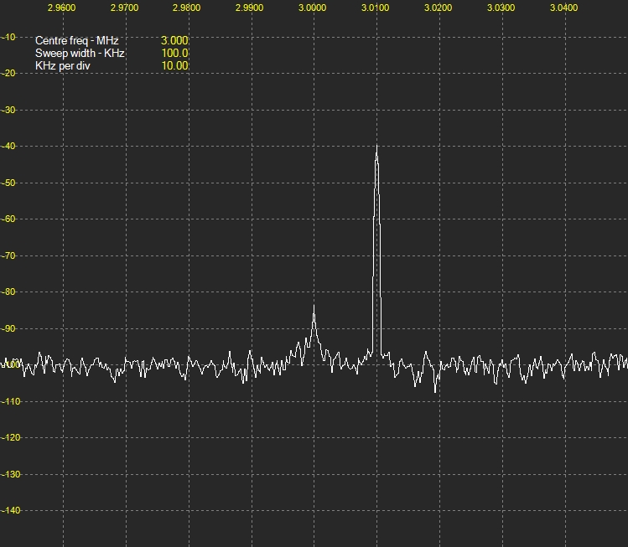Click the 3.0000 frequency axis label
This screenshot has height=547, width=628.
[x=313, y=8]
